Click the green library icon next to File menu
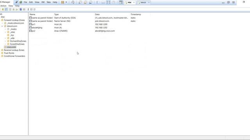The width and height of the screenshot is (250, 140). point(21,2)
